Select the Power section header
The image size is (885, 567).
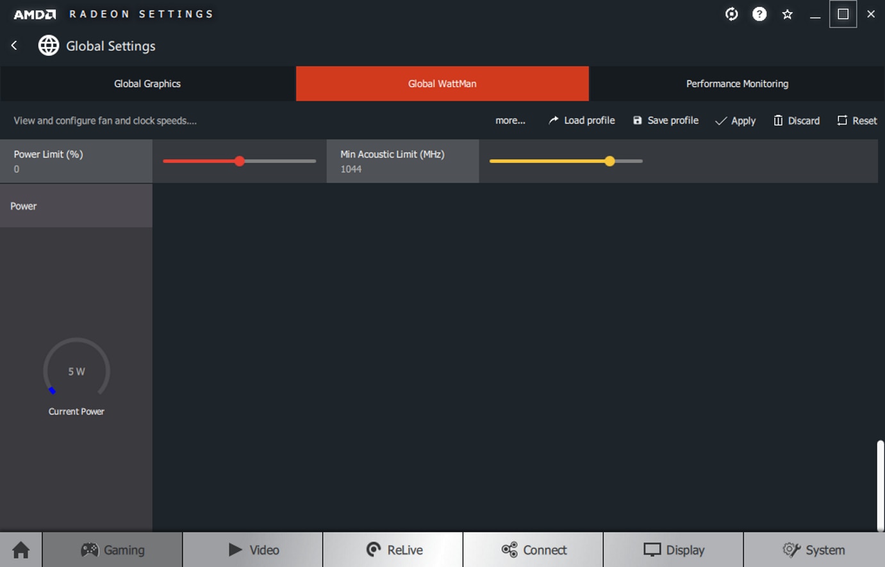76,206
